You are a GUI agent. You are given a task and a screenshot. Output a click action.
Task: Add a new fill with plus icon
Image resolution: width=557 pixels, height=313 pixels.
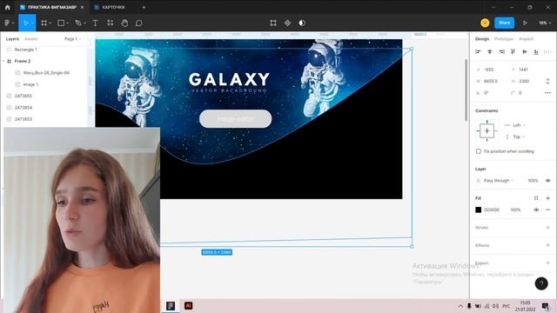click(x=547, y=198)
